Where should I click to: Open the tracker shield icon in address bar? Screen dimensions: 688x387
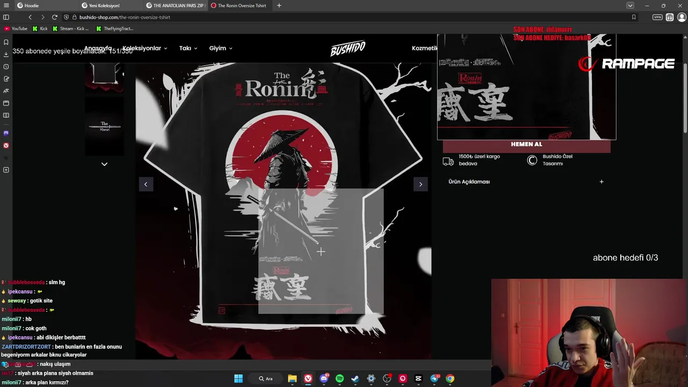click(66, 17)
